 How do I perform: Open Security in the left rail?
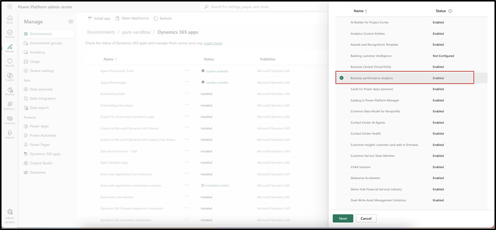(10, 63)
